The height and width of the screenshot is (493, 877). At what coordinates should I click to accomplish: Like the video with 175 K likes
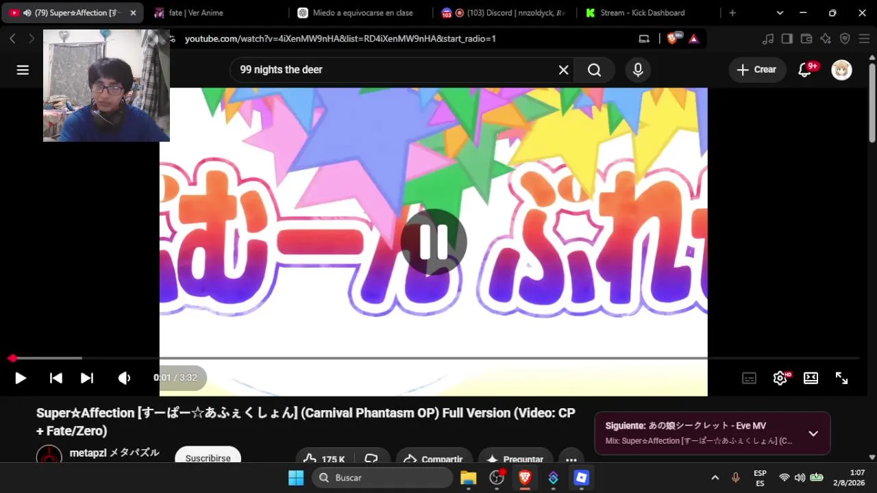(325, 459)
